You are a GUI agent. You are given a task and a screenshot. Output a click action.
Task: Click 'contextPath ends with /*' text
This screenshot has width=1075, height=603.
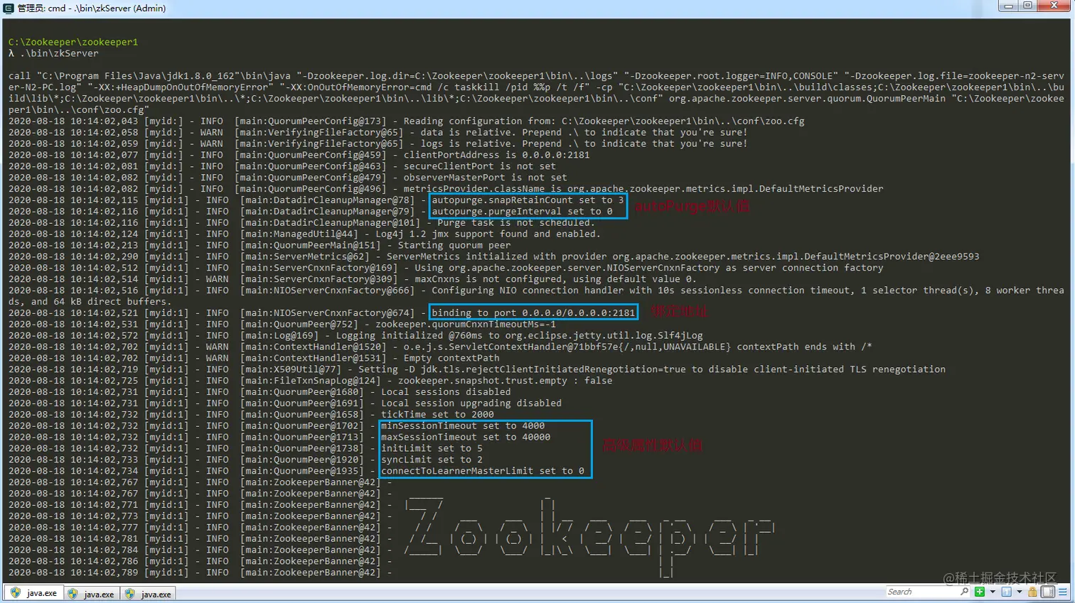(804, 347)
